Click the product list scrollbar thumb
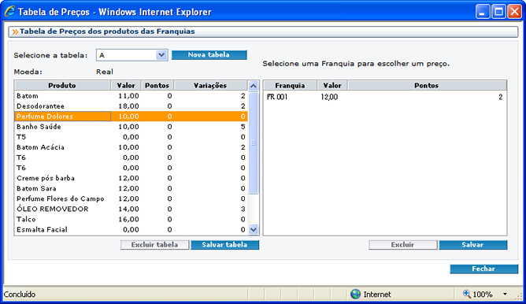This screenshot has width=526, height=304. click(254, 143)
